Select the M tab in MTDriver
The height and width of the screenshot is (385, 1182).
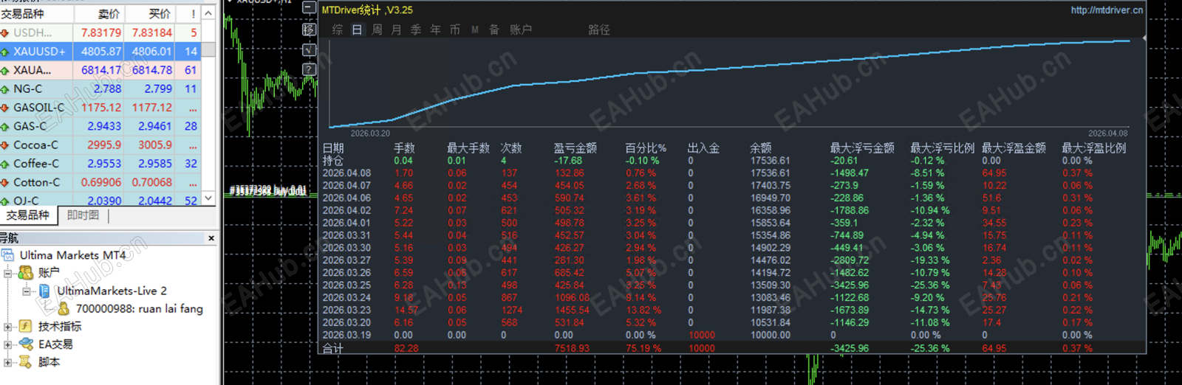click(475, 30)
